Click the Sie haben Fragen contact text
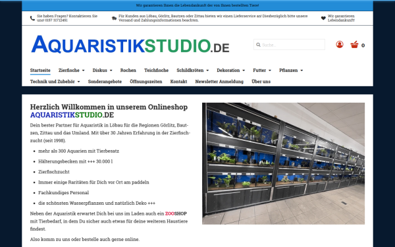395x247 pixels. point(67,18)
